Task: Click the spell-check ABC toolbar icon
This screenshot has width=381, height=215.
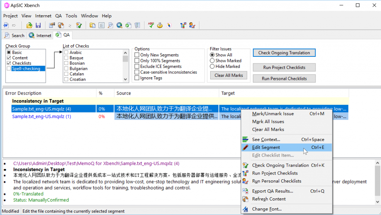Action: (151, 25)
